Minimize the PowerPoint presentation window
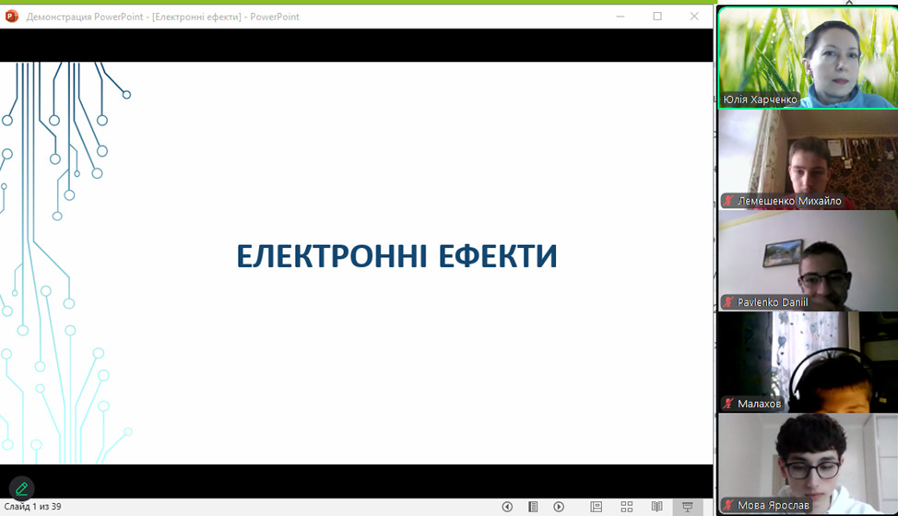Image resolution: width=898 pixels, height=516 pixels. 620,16
